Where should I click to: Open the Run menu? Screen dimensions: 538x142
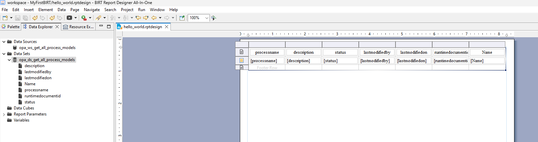coord(141,10)
